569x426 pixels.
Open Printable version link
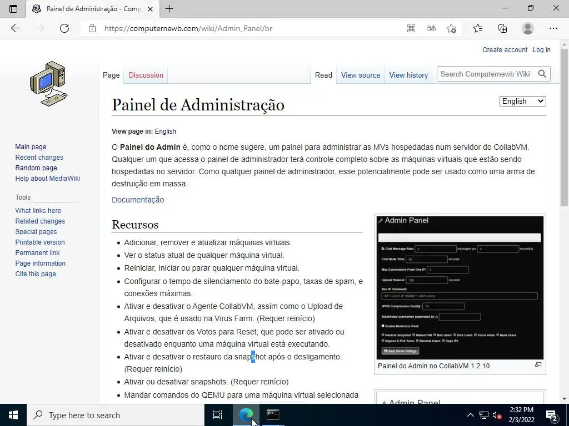(40, 242)
